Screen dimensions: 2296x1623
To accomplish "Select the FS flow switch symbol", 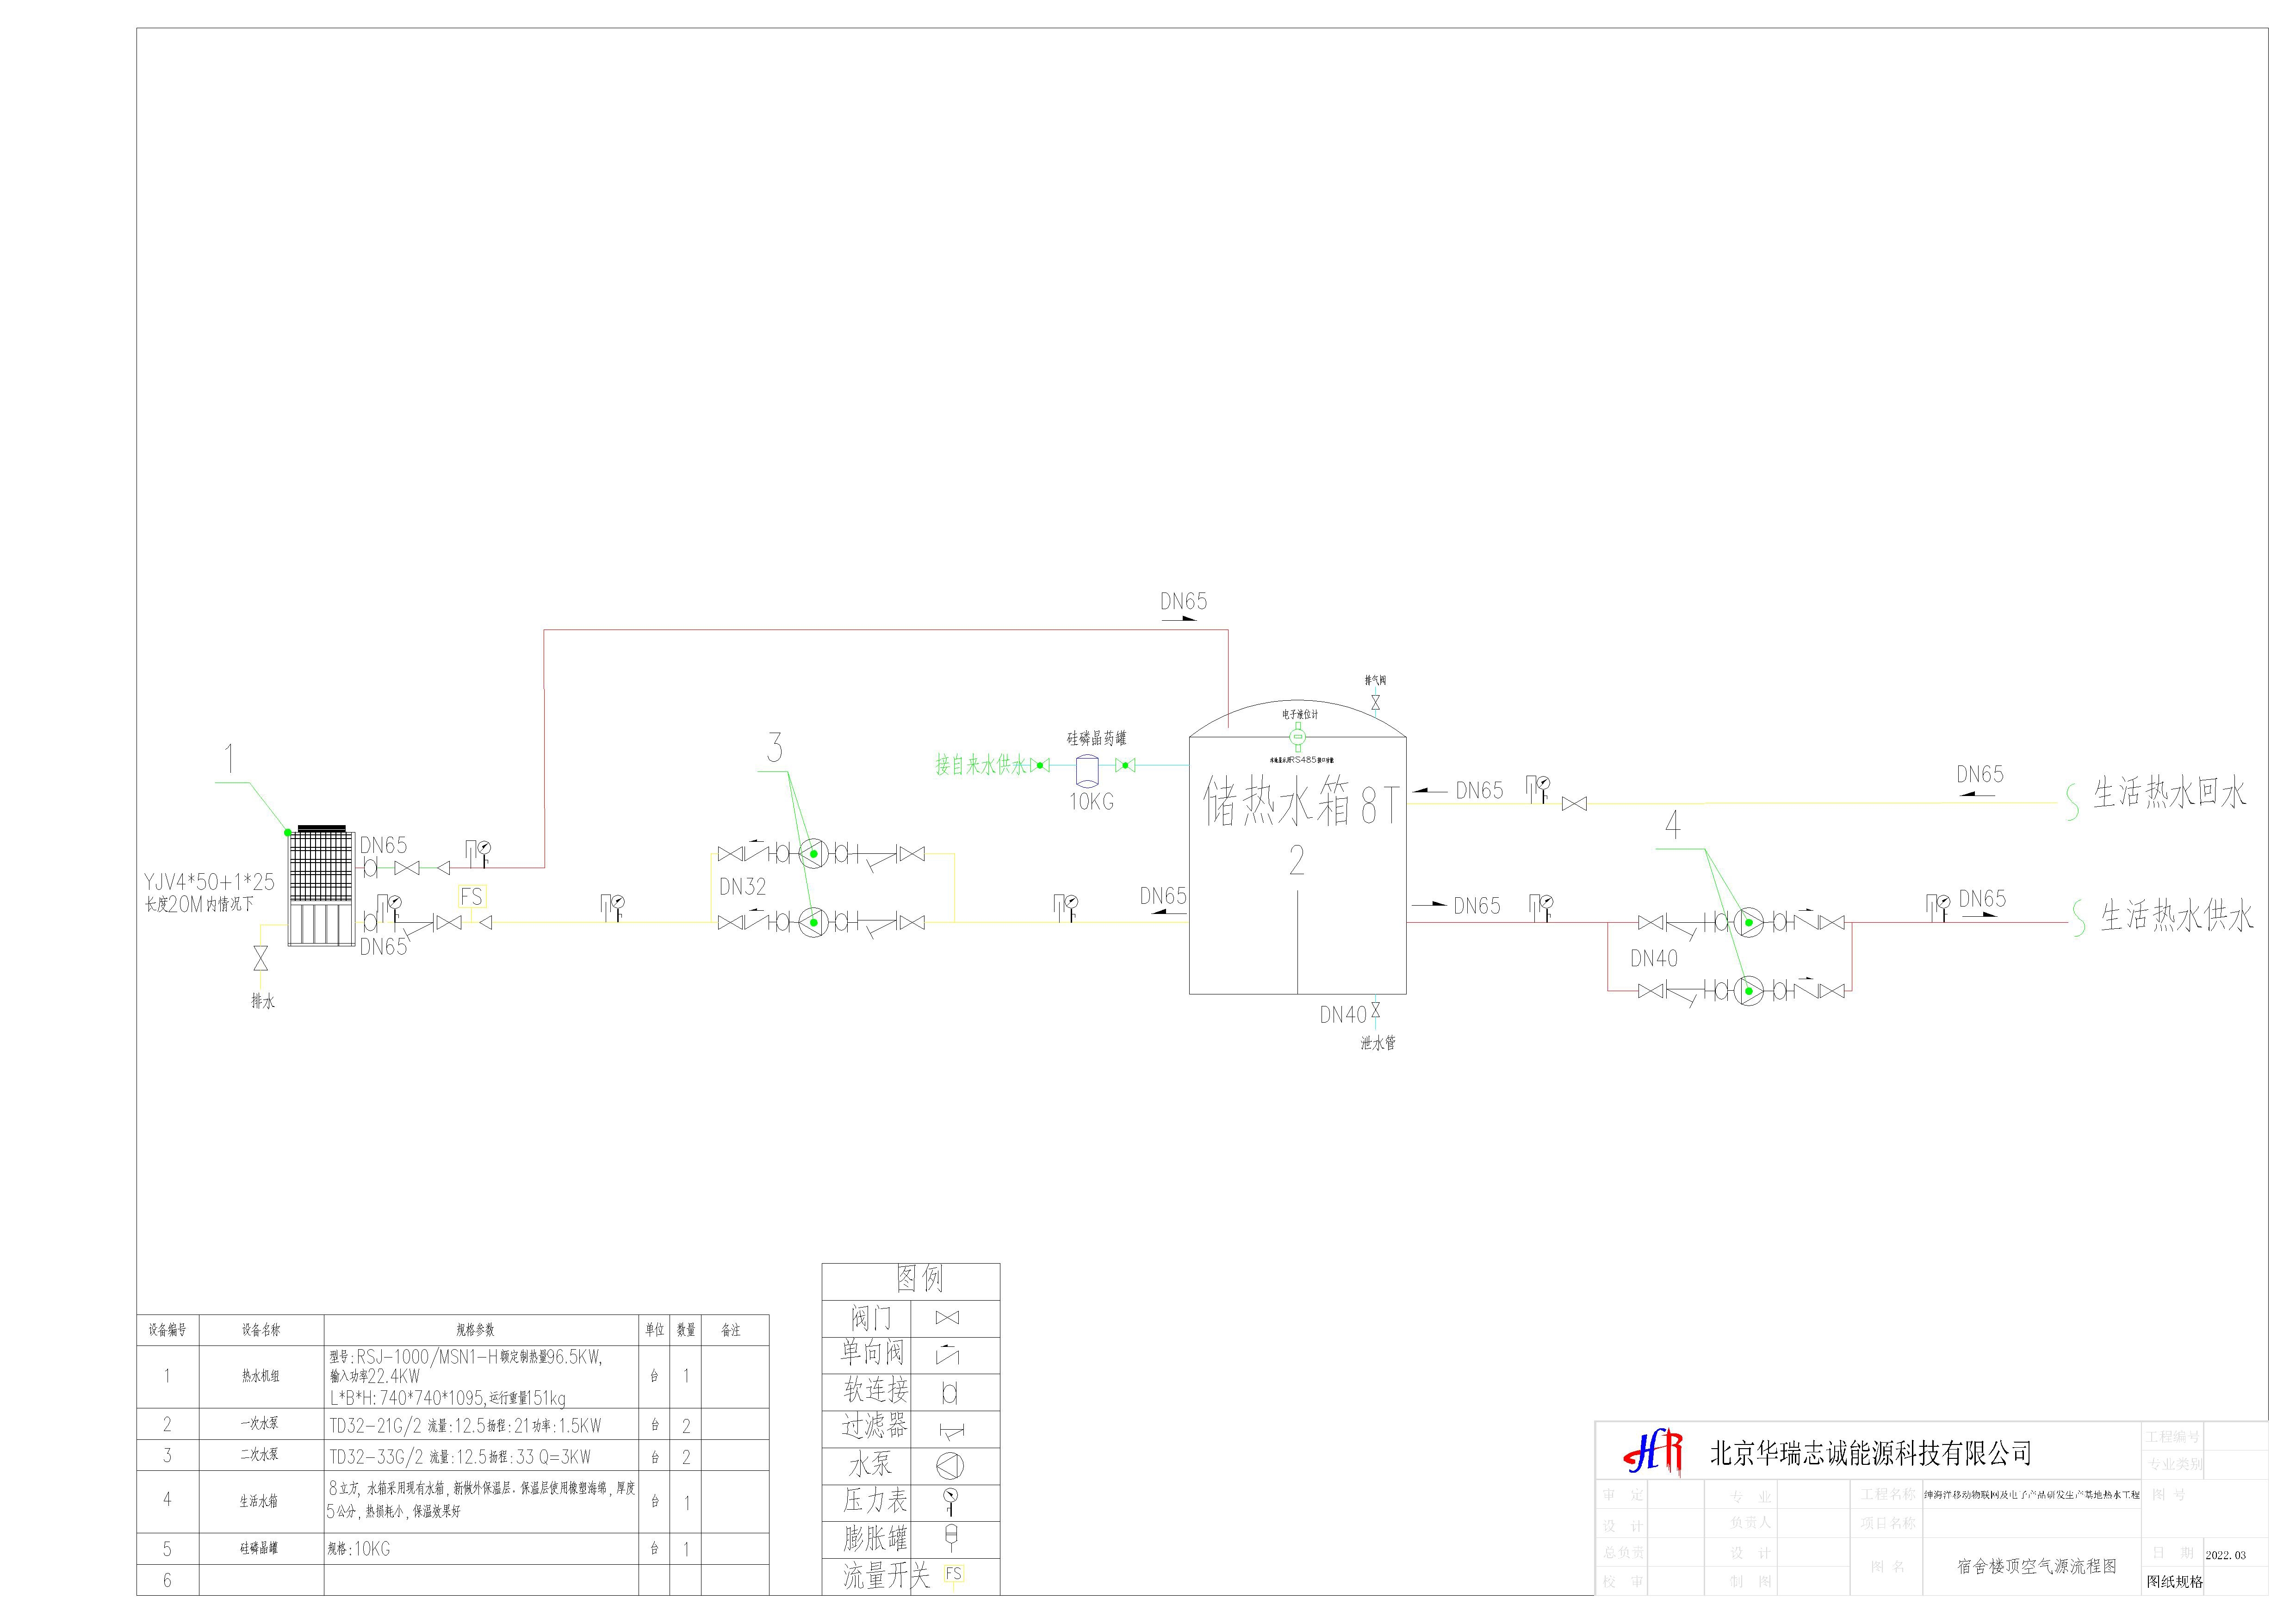I will tap(471, 896).
